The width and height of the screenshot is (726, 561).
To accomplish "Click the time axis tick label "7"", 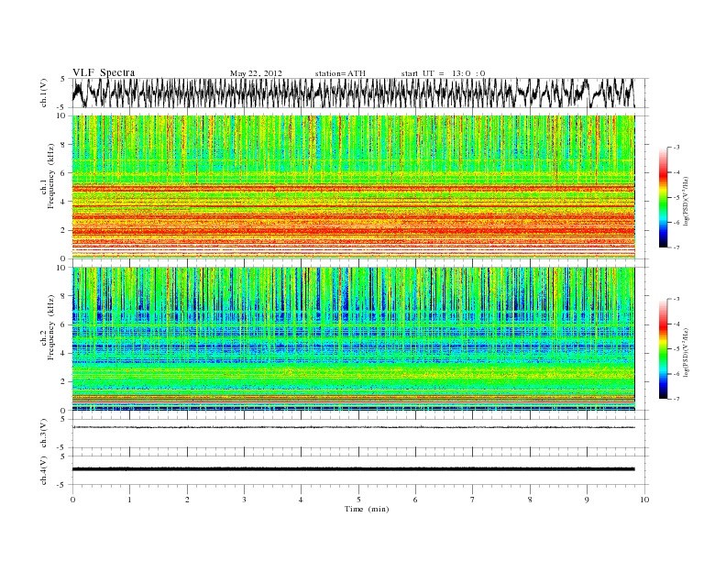I will (x=473, y=500).
